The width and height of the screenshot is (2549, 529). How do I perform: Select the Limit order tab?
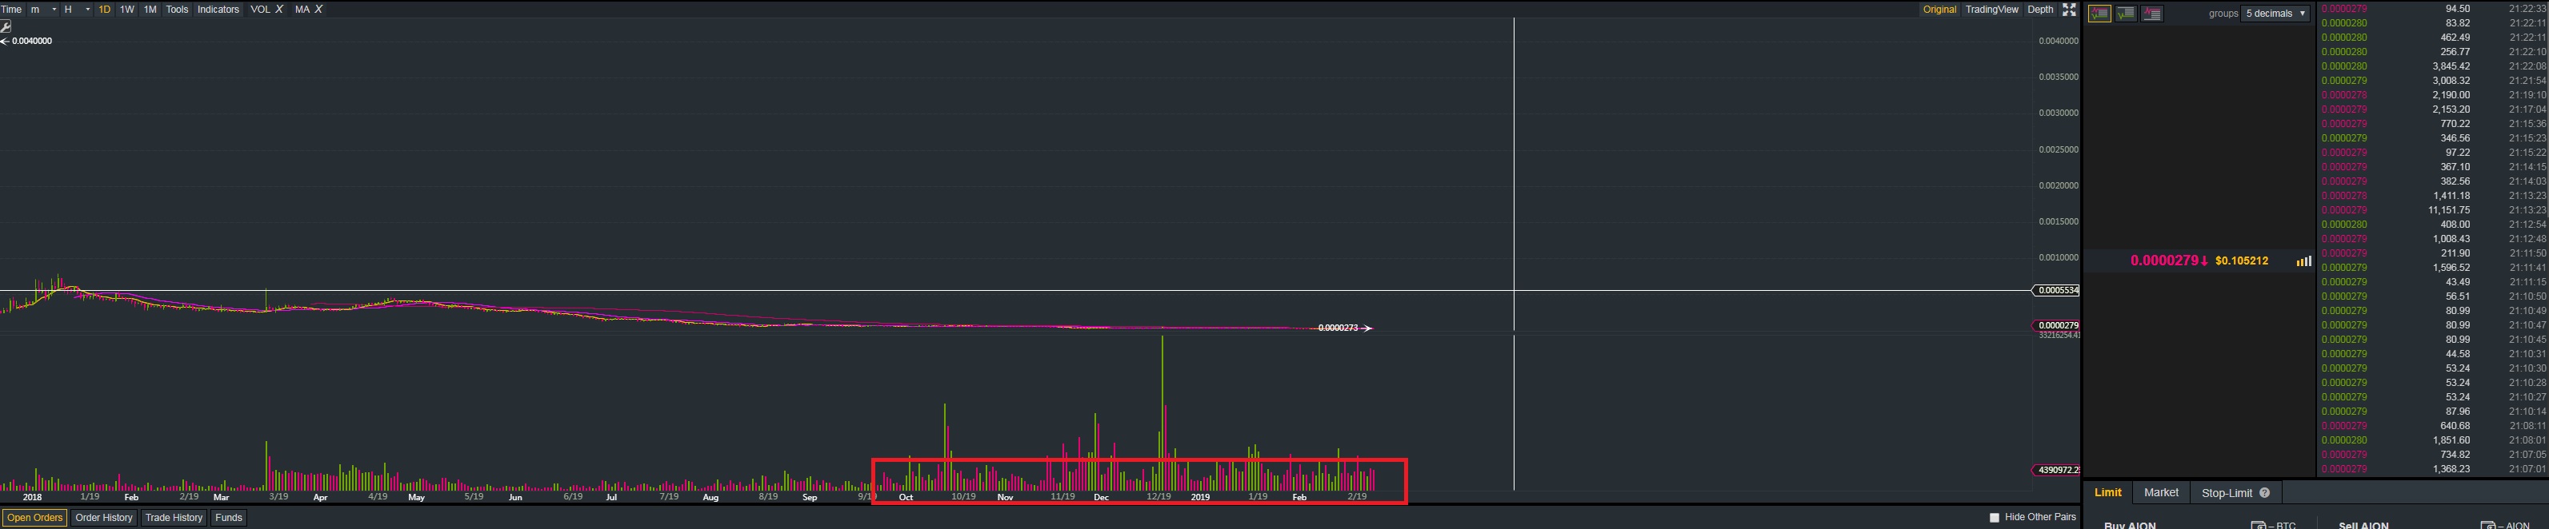pos(2107,492)
